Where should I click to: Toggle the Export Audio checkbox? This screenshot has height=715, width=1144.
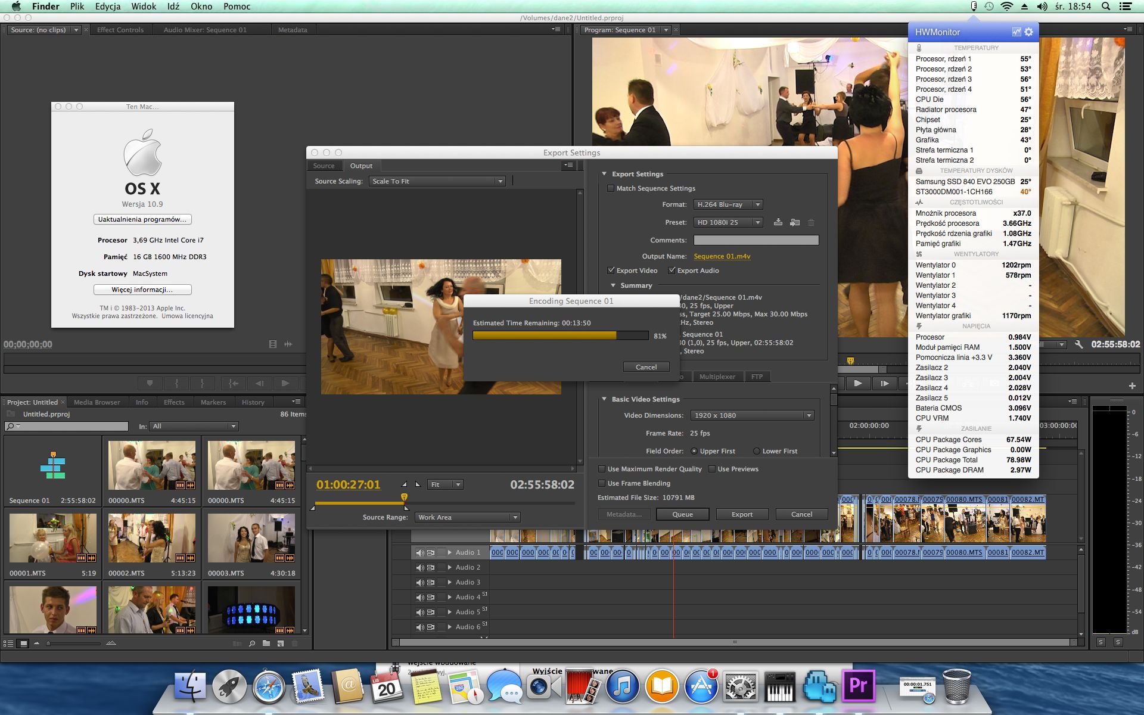pyautogui.click(x=672, y=271)
